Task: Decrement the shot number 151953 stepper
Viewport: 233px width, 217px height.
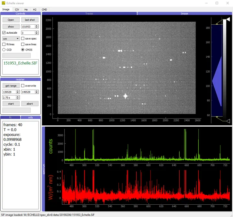Action: pos(37,27)
